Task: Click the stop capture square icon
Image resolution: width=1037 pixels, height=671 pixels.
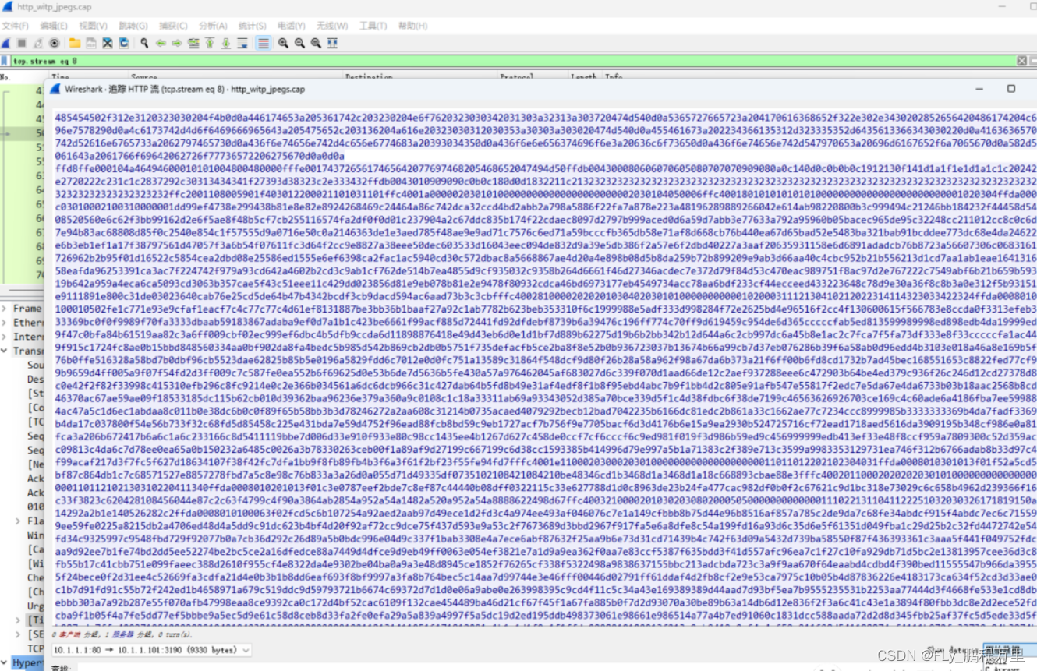Action: [x=22, y=43]
